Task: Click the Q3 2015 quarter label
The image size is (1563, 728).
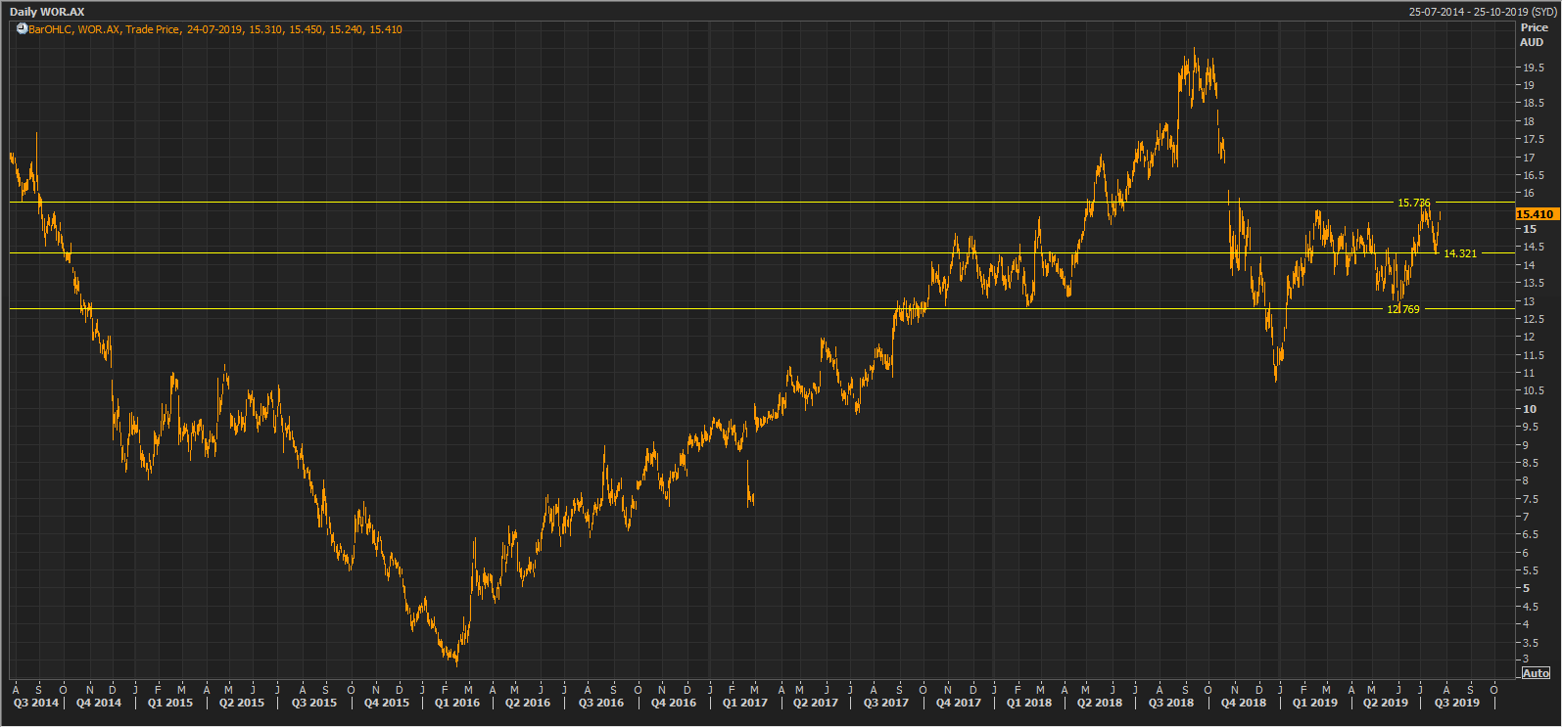Action: pyautogui.click(x=314, y=703)
